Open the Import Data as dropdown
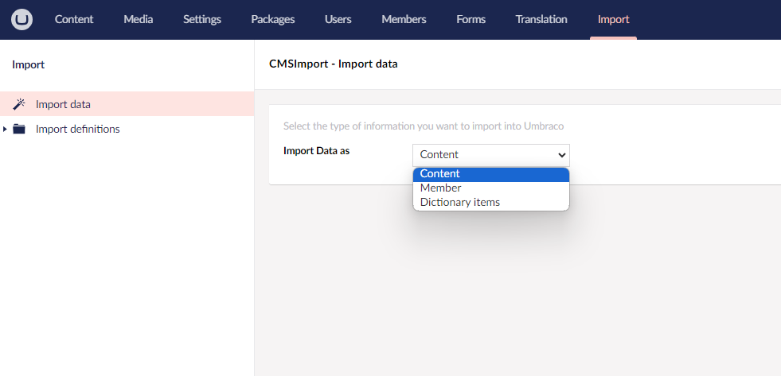The width and height of the screenshot is (781, 376). [490, 155]
